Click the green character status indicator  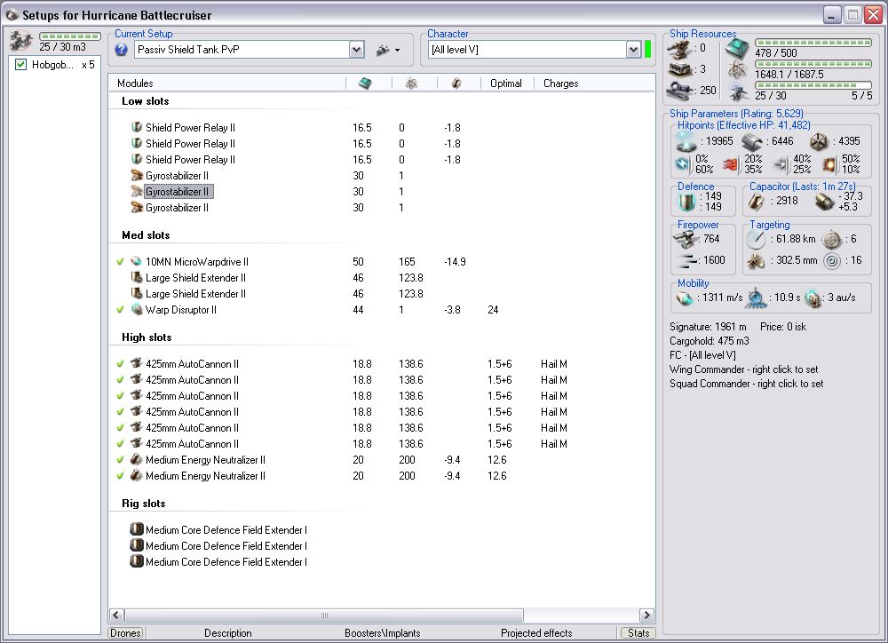(x=648, y=50)
